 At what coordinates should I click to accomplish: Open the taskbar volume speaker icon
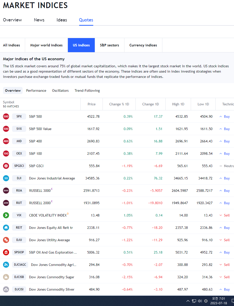click(200, 301)
